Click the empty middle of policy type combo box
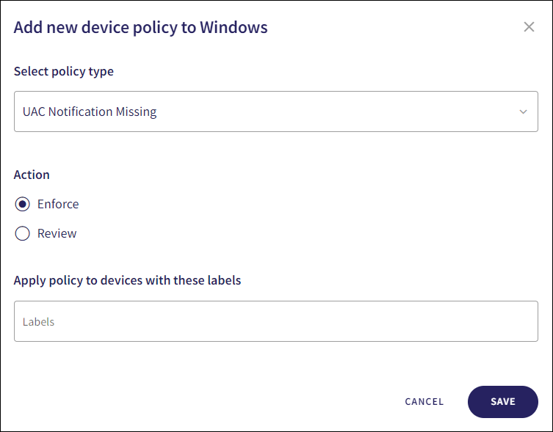The image size is (553, 432). (330, 112)
